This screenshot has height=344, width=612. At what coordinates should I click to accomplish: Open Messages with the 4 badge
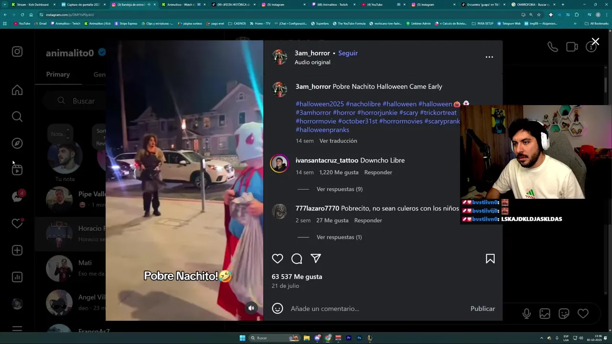[x=18, y=196]
